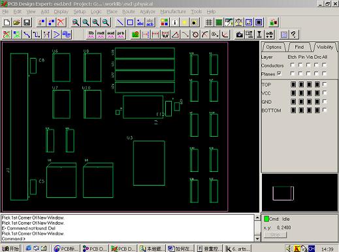
Task: Click the show element info icon
Action: point(174,22)
